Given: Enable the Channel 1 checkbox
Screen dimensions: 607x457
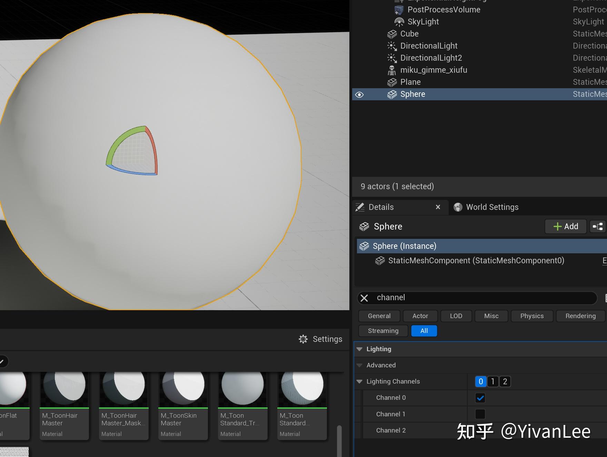Looking at the screenshot, I should point(480,414).
